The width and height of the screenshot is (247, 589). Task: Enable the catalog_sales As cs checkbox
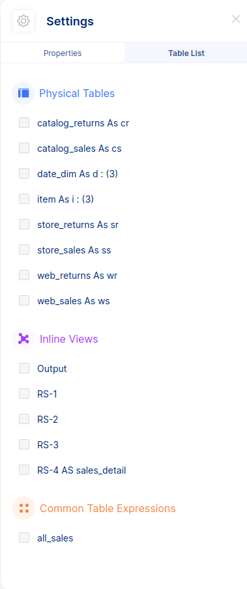coord(24,148)
